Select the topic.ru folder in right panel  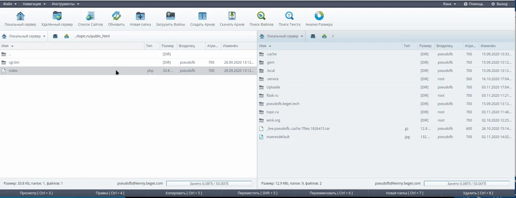point(273,112)
